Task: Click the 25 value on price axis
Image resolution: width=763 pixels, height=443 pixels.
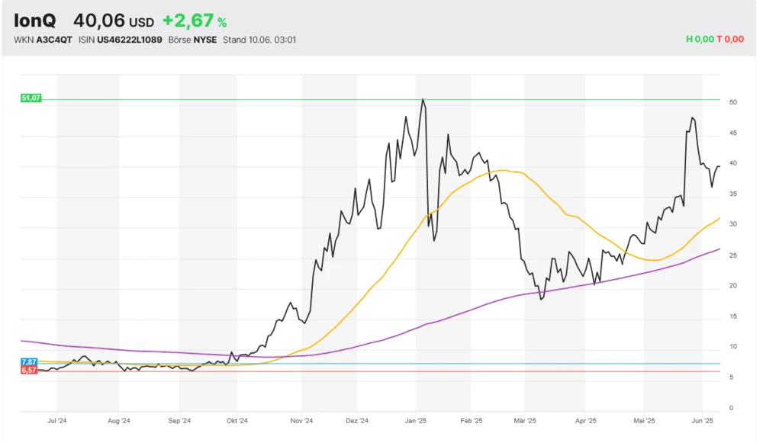Action: (732, 255)
